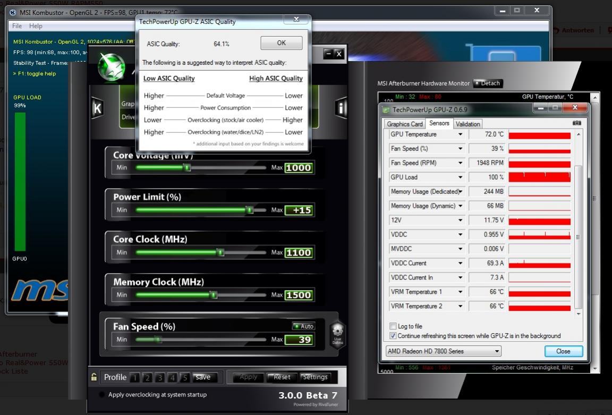Viewport: 612px width, 415px height.
Task: Click the ASIC Quality value 64.1%
Action: [x=222, y=44]
